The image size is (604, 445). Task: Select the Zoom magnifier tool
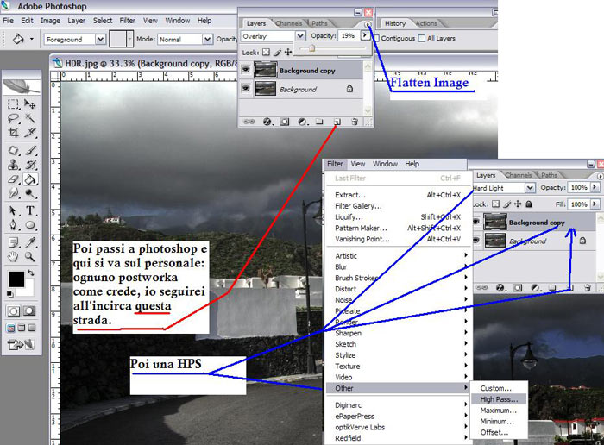(x=31, y=257)
